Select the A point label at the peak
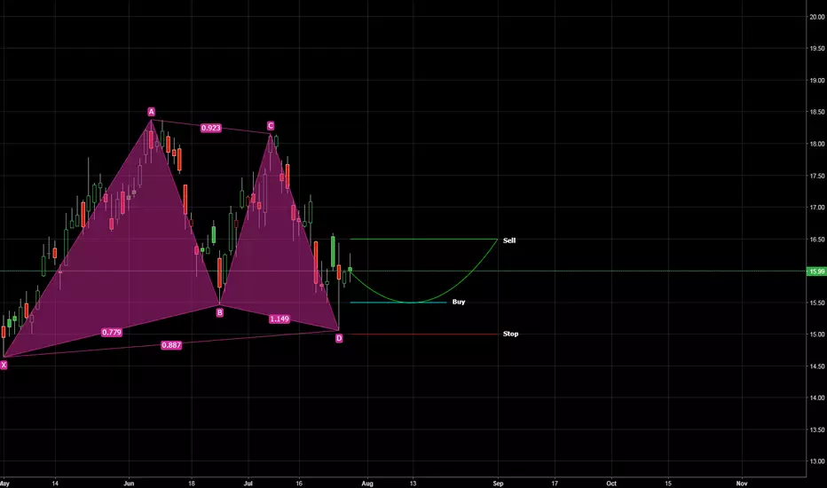827x488 pixels. point(152,112)
